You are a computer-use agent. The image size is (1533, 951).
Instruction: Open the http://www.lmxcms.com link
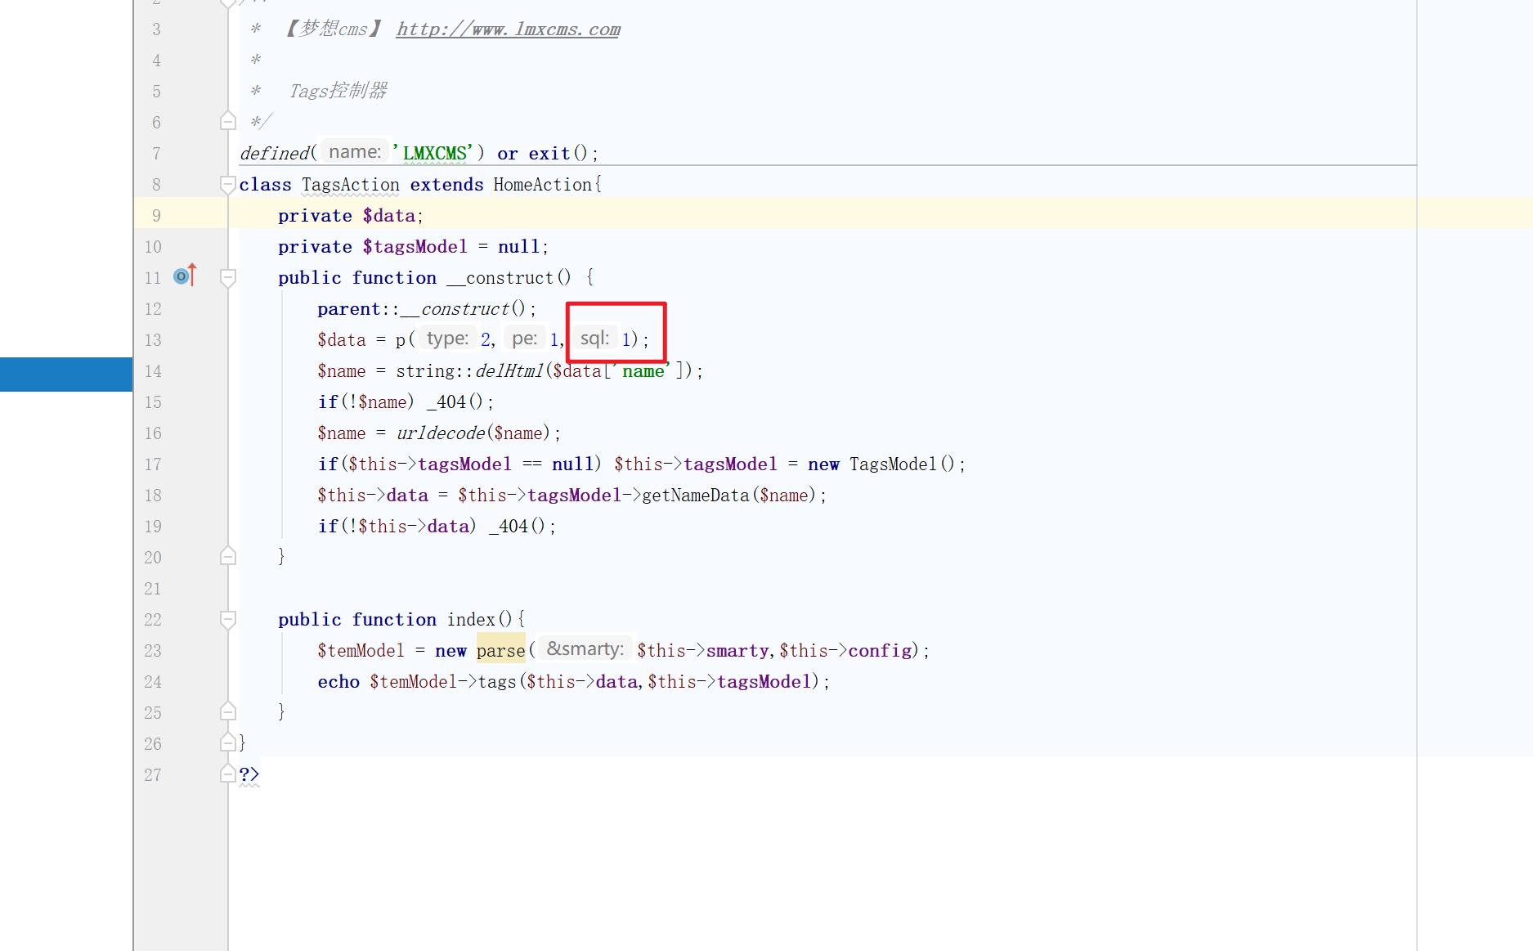coord(508,29)
